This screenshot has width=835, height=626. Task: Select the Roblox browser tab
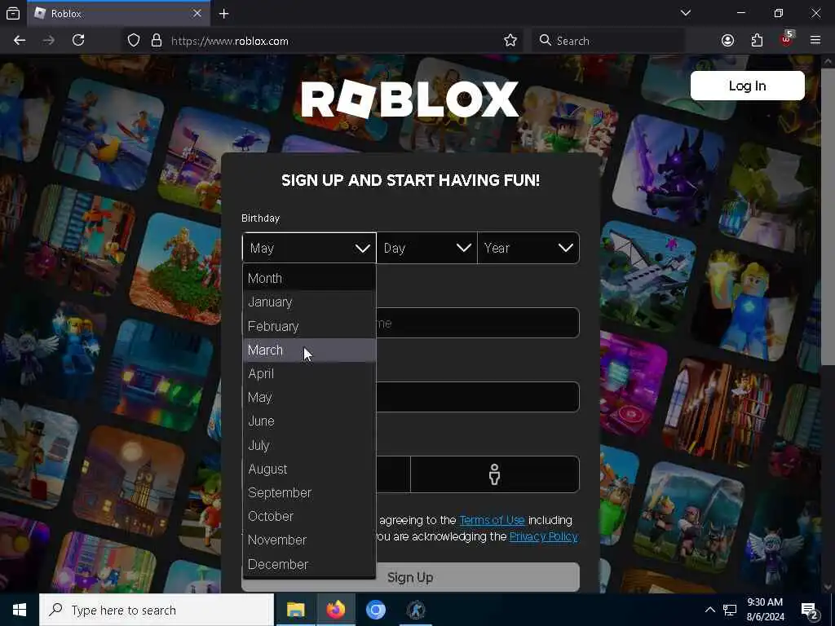click(118, 13)
